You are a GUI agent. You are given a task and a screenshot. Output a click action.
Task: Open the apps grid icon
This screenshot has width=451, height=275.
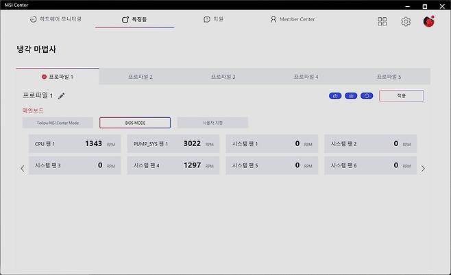[x=382, y=21]
